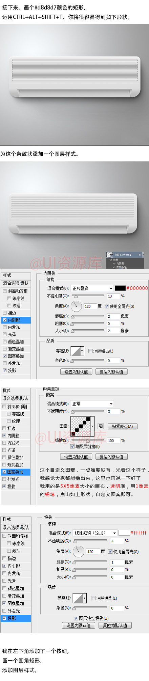Click the diagonal pattern swatch preview
Screen dimensions: 149x681
[x=80, y=426]
